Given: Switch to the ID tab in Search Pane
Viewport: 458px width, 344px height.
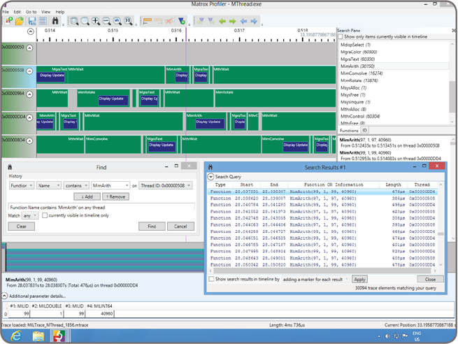Looking at the screenshot, I should point(364,130).
